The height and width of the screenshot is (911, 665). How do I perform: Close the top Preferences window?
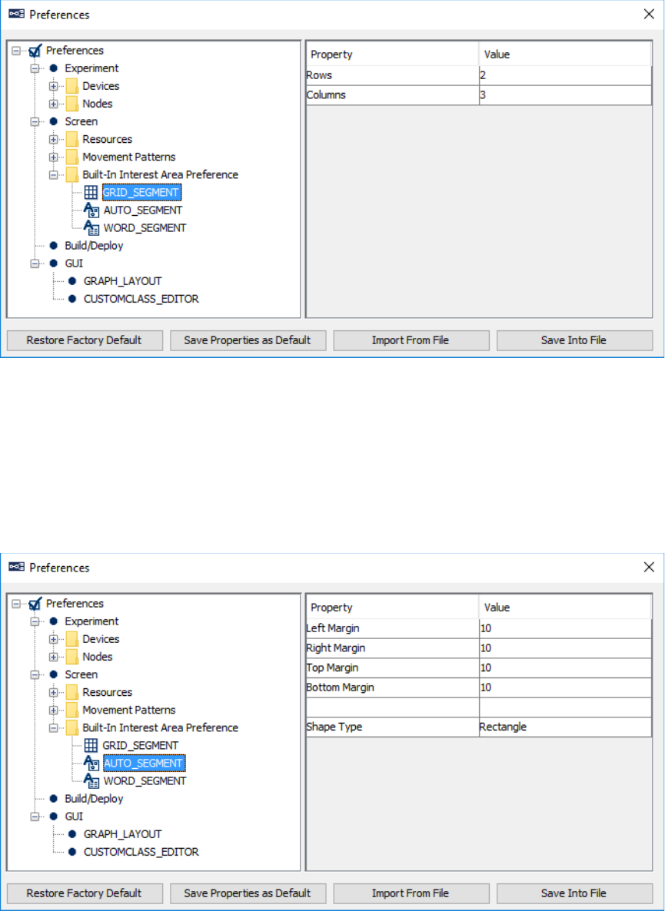coord(650,15)
